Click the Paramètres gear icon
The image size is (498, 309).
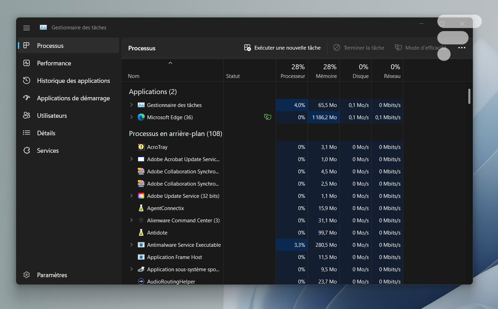click(x=27, y=275)
